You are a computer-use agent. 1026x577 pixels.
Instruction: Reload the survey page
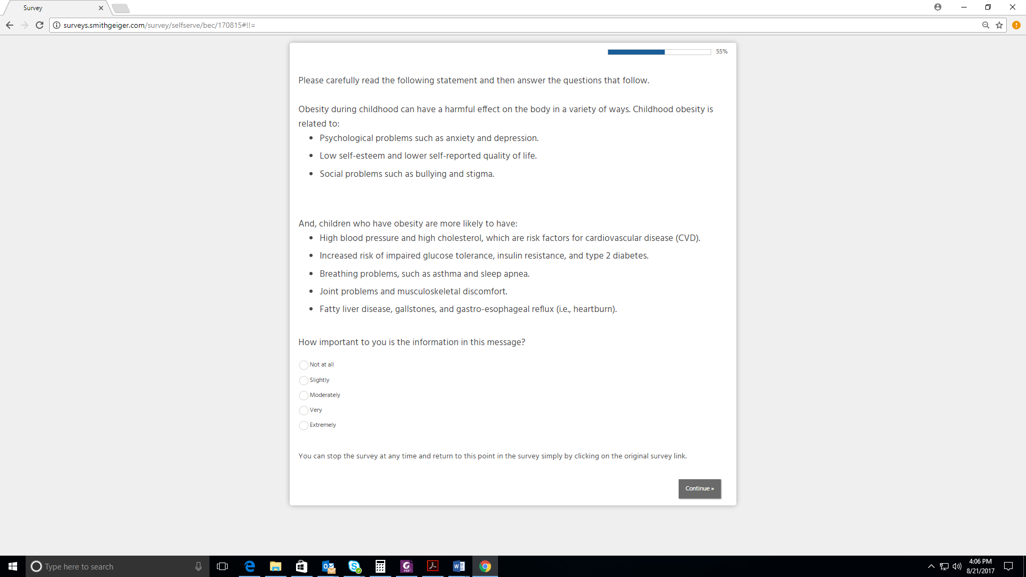(40, 25)
